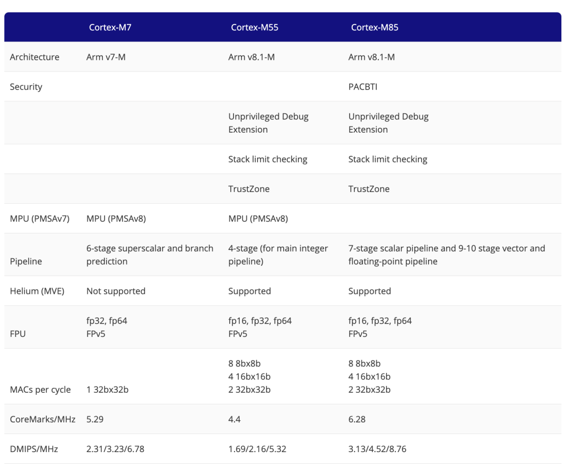Click Cortex-M55 Unprivileged Debug Extension cell

(268, 123)
